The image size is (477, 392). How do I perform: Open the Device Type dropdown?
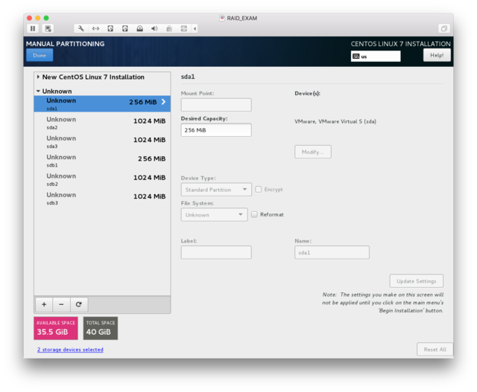pos(215,190)
